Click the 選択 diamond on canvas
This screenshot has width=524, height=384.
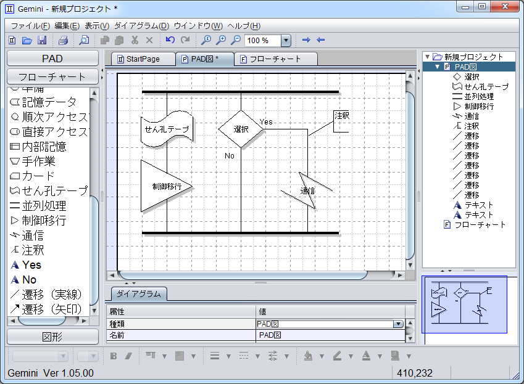[x=241, y=129]
